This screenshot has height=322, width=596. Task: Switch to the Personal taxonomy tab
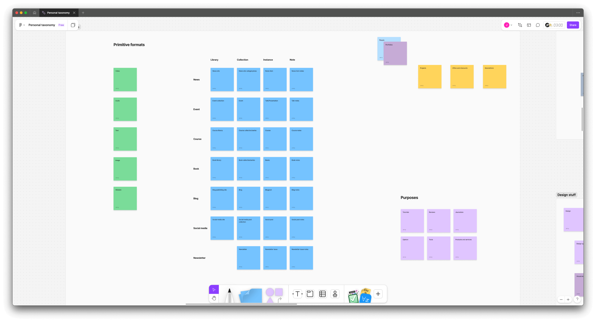58,13
